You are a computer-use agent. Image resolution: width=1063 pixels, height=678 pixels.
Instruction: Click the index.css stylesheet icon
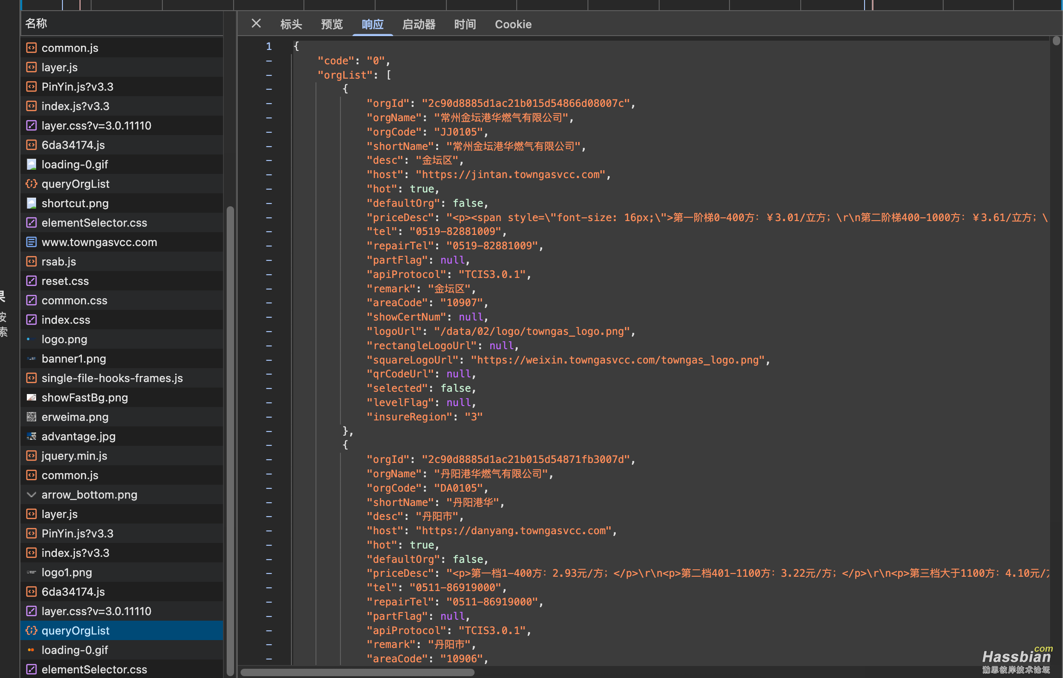tap(31, 320)
